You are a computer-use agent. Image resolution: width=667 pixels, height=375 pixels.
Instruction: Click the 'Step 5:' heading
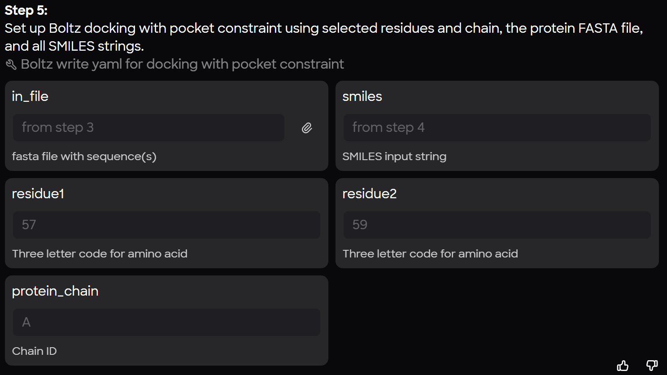click(x=26, y=10)
